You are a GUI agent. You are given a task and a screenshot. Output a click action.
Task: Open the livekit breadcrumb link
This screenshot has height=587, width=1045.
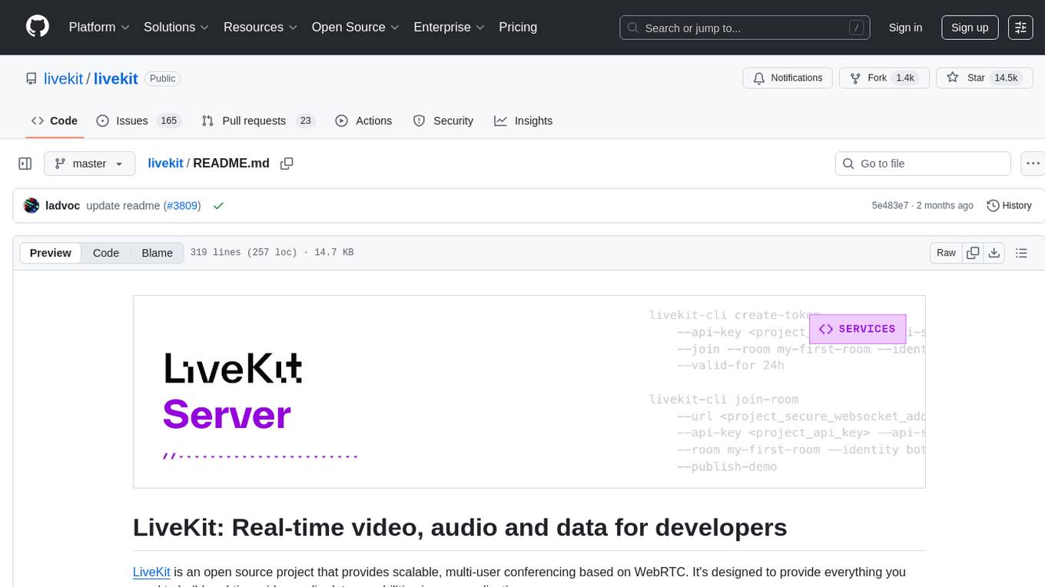[x=165, y=164]
